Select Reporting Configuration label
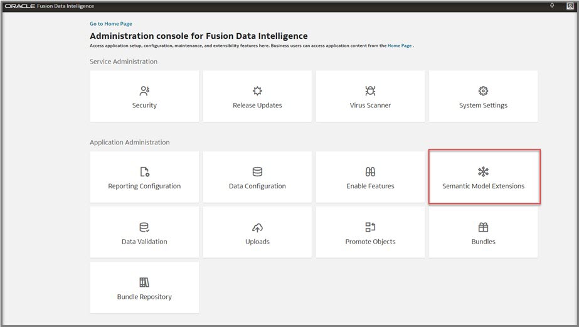 [144, 186]
